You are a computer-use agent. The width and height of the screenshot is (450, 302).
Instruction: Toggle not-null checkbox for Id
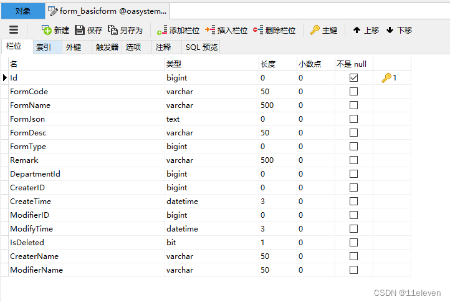click(353, 77)
